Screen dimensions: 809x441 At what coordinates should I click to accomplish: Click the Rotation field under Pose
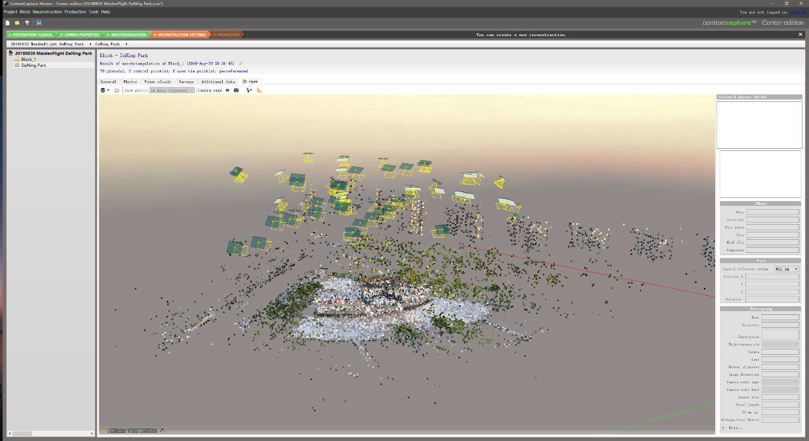tap(773, 299)
